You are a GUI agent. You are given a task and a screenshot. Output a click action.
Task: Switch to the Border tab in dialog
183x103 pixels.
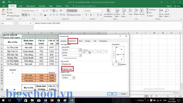[88, 41]
